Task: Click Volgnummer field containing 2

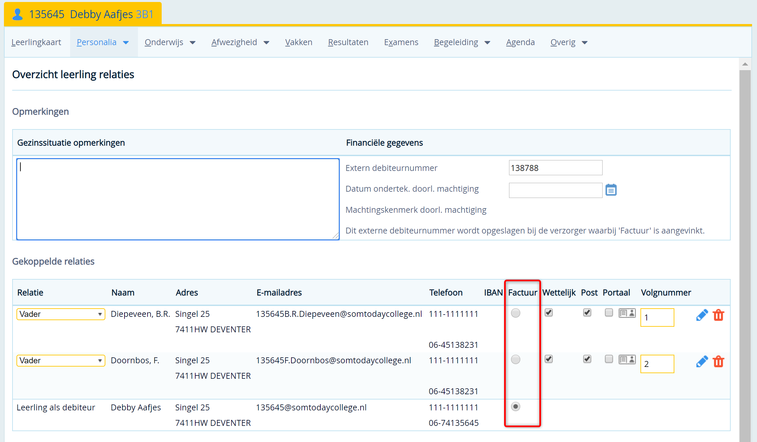Action: (x=657, y=364)
